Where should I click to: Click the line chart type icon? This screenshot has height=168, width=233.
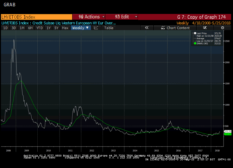pos(96,28)
